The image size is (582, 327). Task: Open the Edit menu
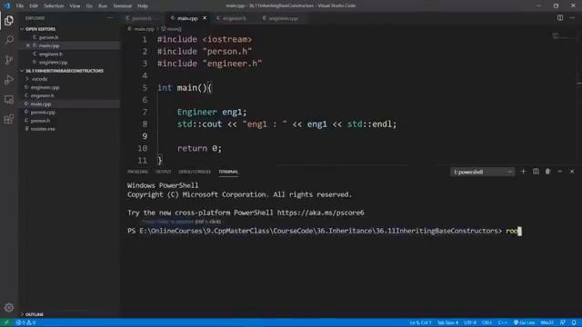pos(34,6)
